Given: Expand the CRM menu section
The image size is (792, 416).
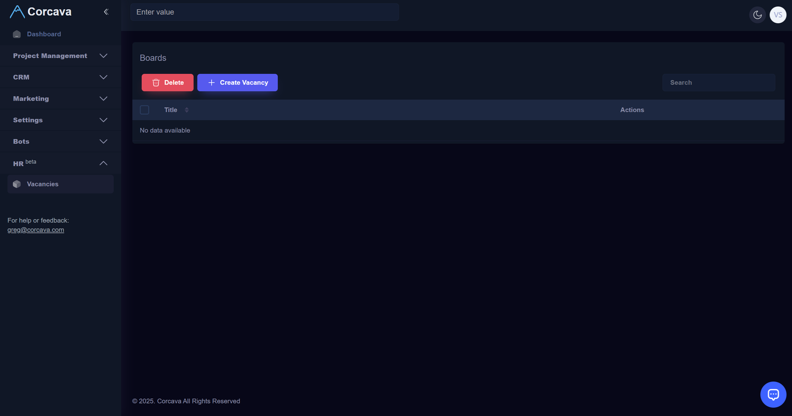Looking at the screenshot, I should coord(103,77).
